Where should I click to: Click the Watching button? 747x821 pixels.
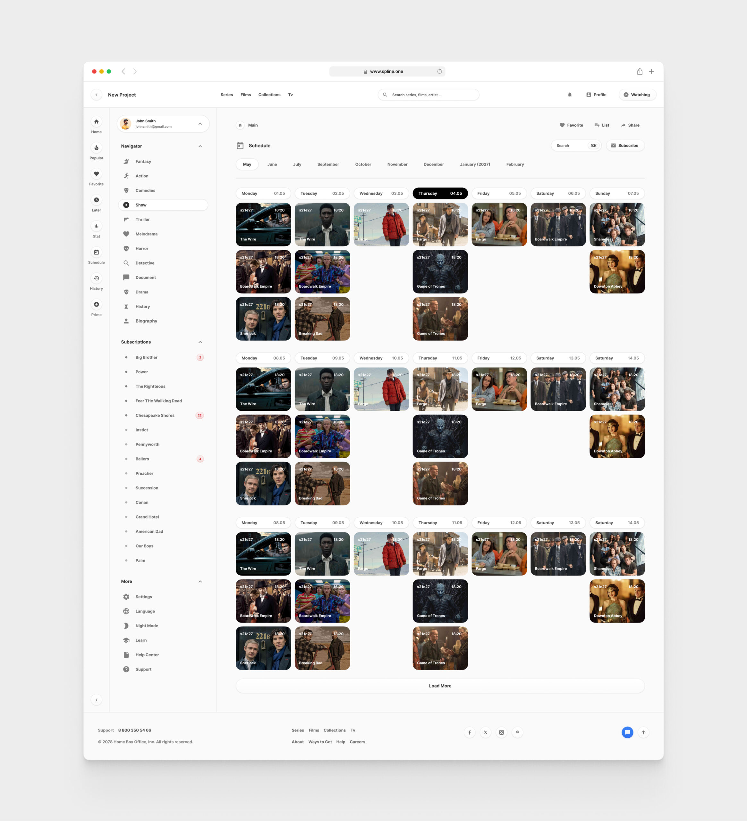pyautogui.click(x=637, y=95)
